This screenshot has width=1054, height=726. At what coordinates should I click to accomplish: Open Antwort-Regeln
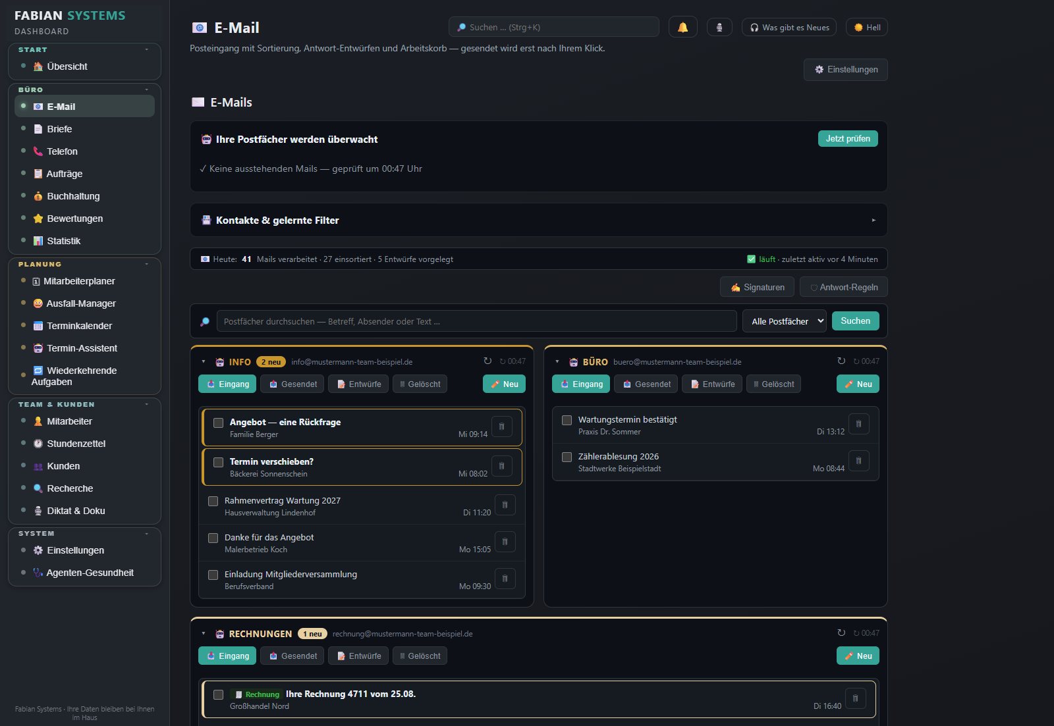coord(844,287)
